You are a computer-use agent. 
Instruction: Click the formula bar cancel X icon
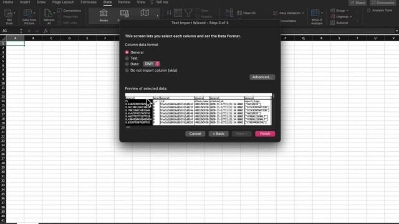click(29, 30)
